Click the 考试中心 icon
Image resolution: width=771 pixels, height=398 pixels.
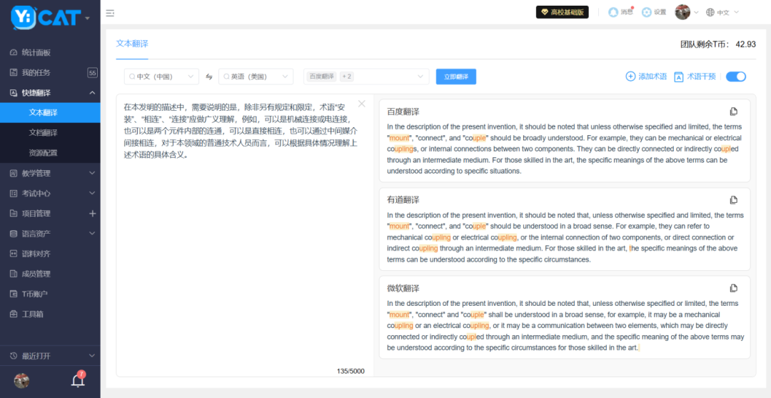(14, 194)
